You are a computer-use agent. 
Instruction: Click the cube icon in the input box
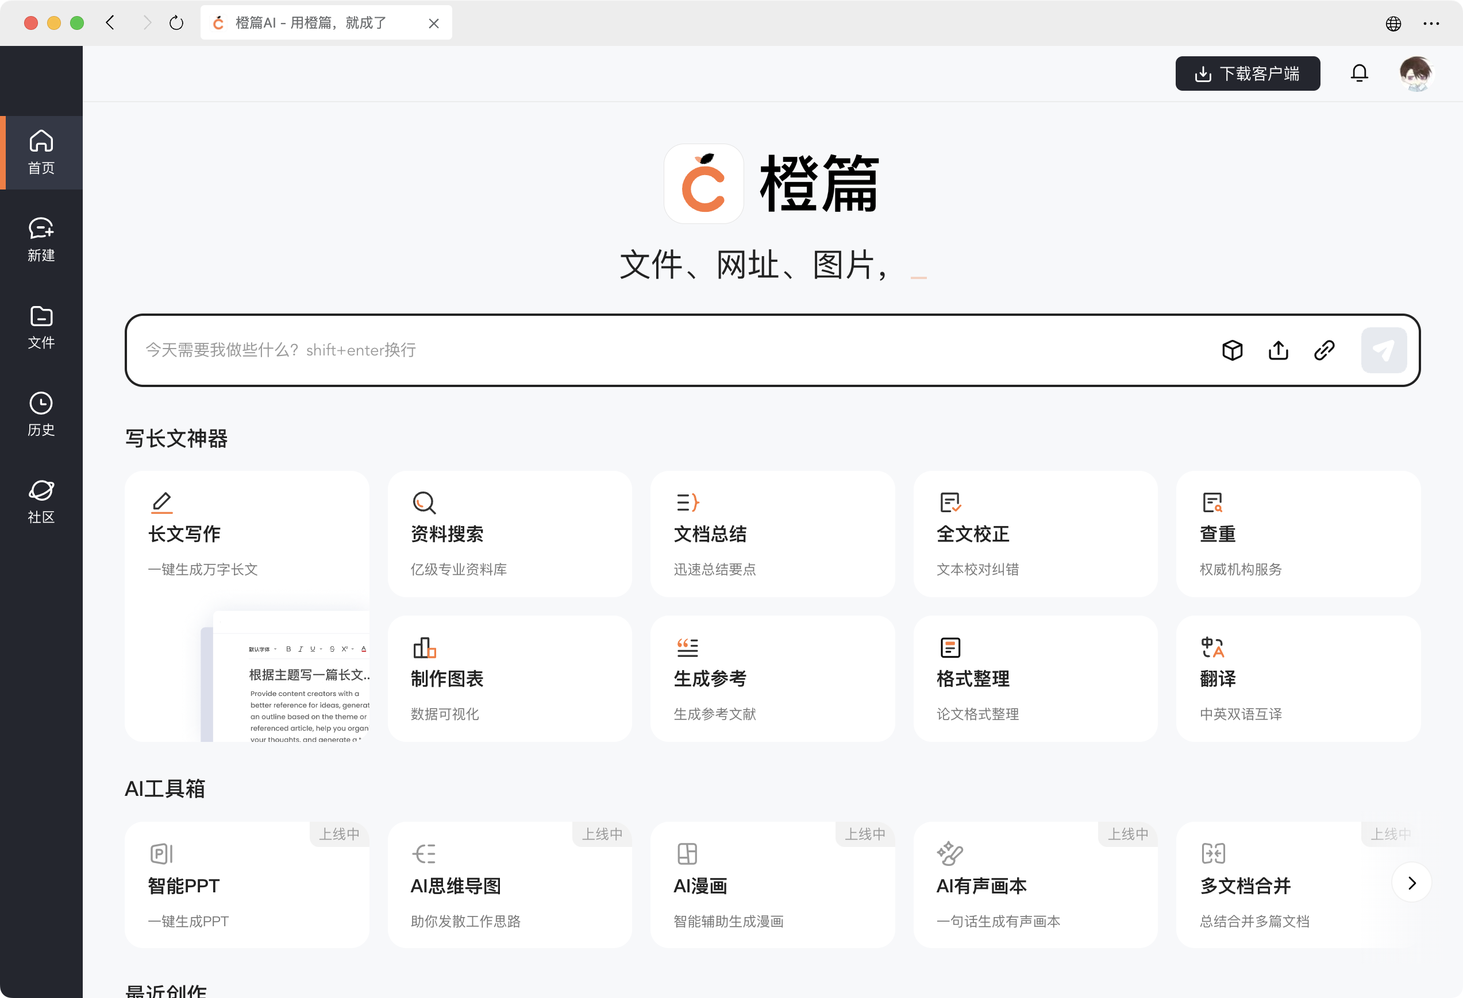[1232, 350]
